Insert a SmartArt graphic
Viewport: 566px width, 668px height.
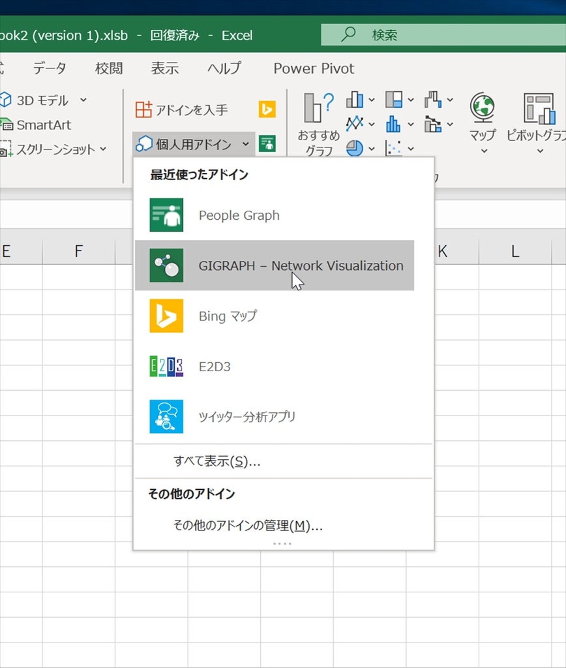click(x=36, y=125)
